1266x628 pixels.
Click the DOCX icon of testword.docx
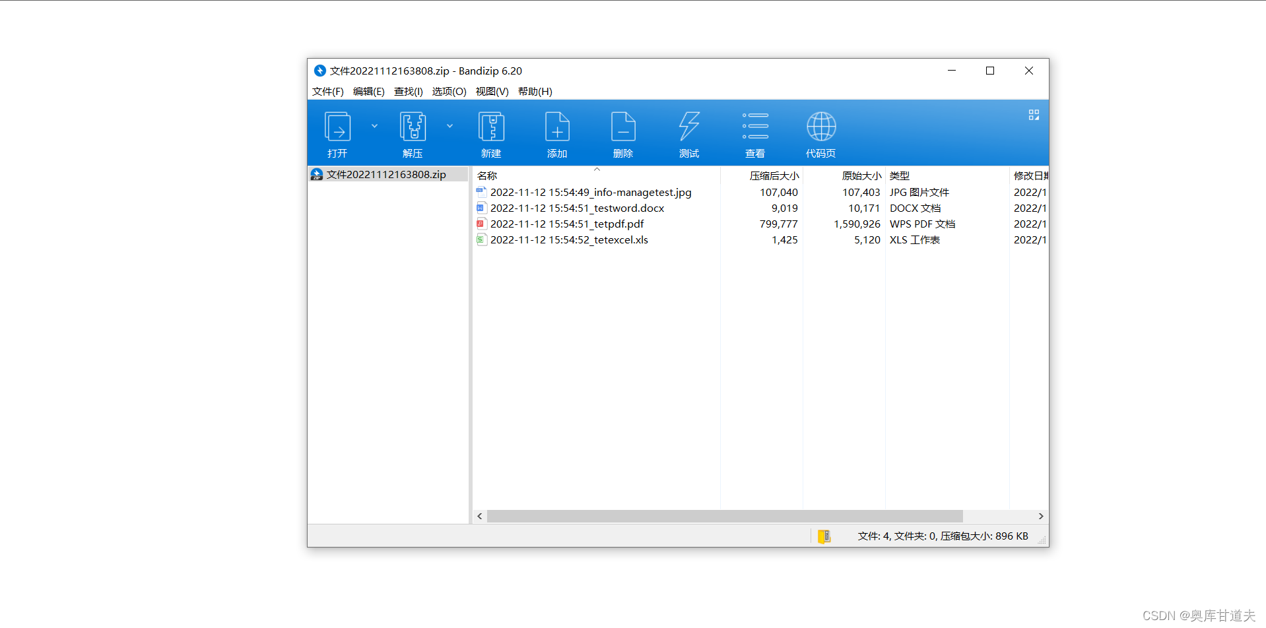481,208
